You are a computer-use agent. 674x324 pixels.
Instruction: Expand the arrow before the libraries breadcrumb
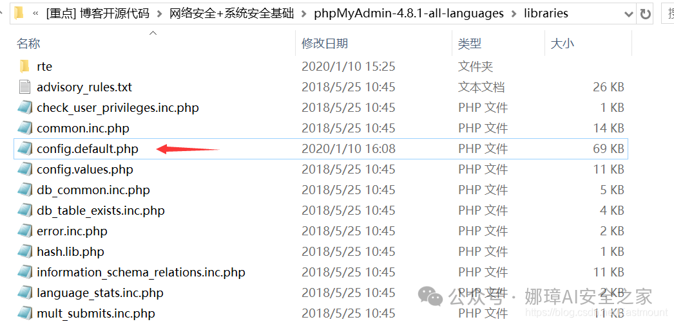pos(514,14)
